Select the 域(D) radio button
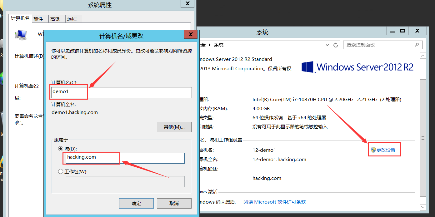This screenshot has width=435, height=217. (61, 149)
